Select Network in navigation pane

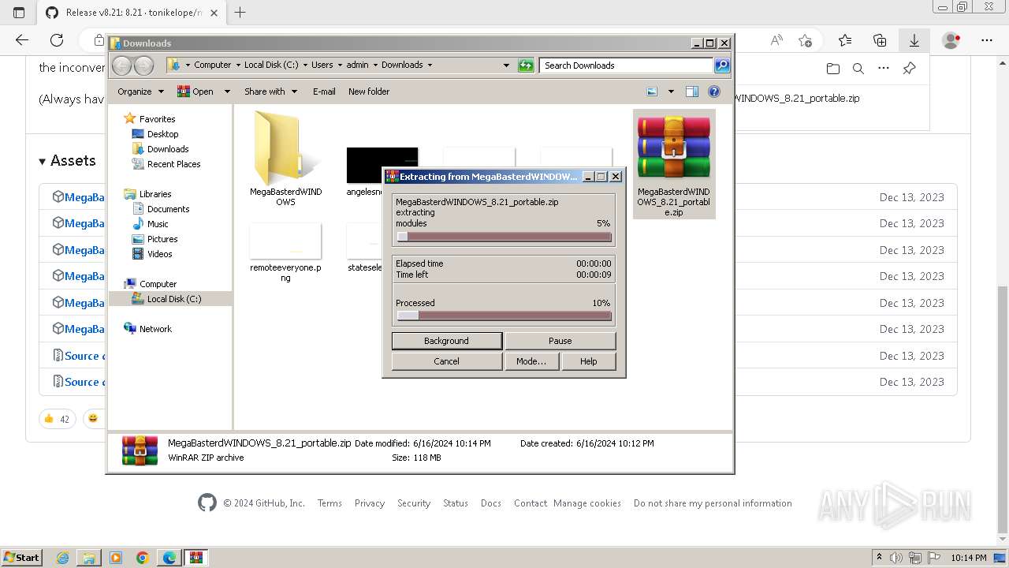(x=155, y=329)
